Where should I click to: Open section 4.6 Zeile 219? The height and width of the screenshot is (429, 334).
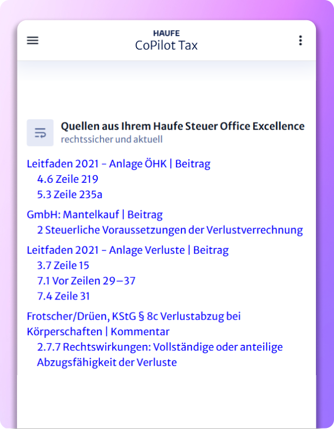(x=68, y=179)
